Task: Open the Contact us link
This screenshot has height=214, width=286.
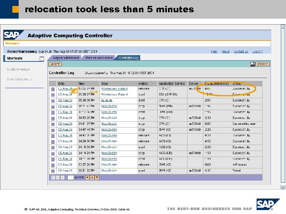Action: pos(241,52)
